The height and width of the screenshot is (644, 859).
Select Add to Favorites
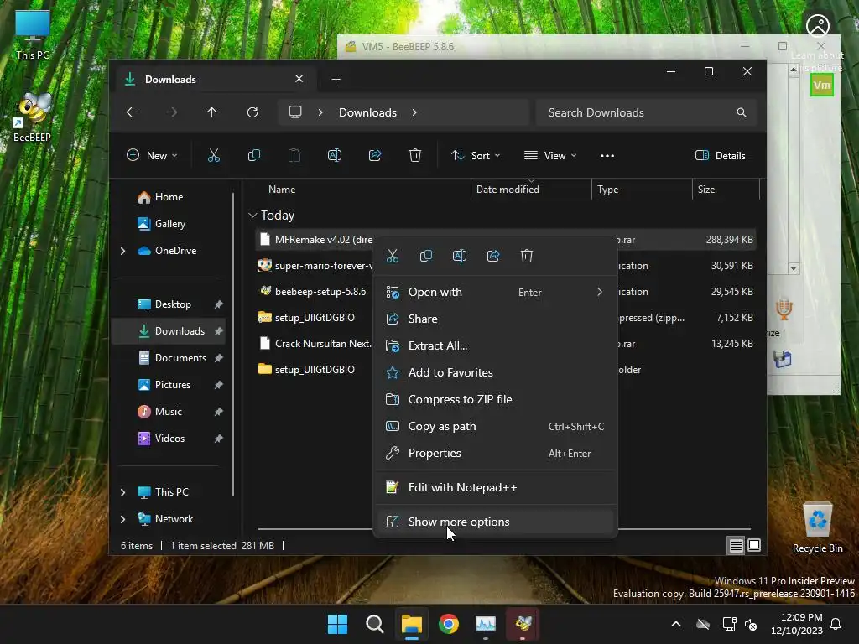tap(495, 372)
